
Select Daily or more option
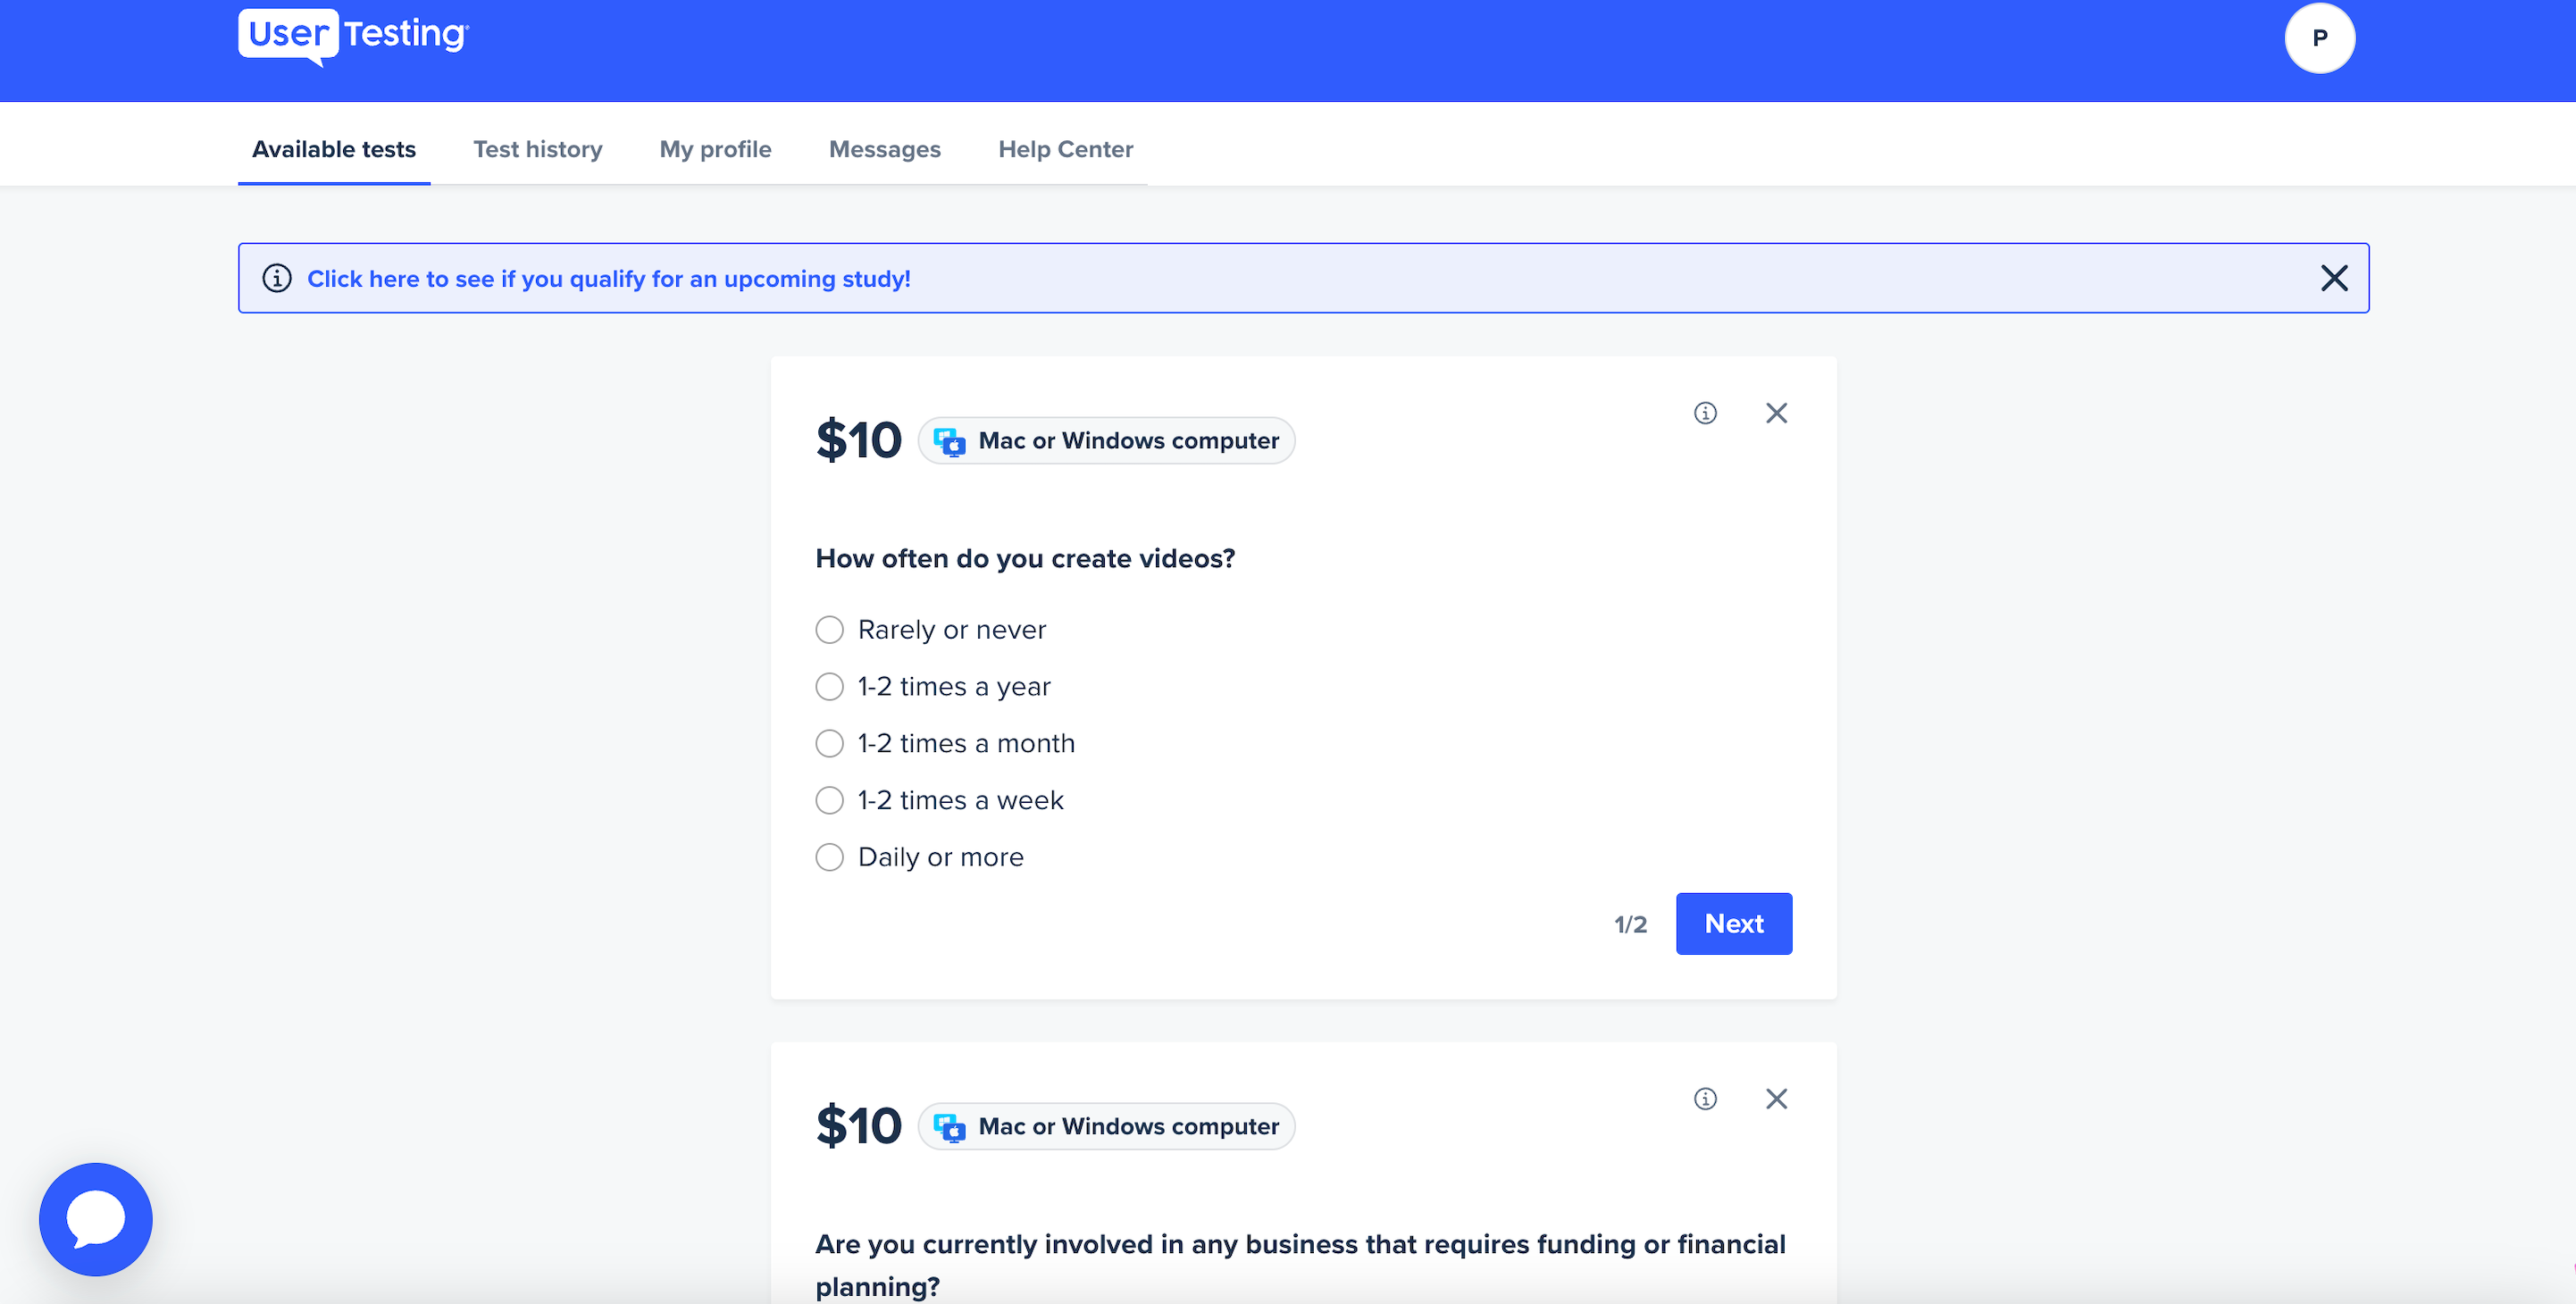[x=829, y=858]
